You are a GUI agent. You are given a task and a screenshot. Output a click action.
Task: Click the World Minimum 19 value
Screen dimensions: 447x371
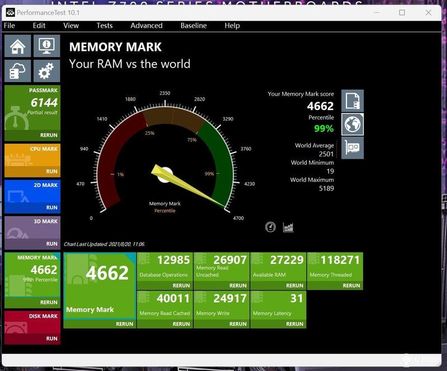point(330,171)
